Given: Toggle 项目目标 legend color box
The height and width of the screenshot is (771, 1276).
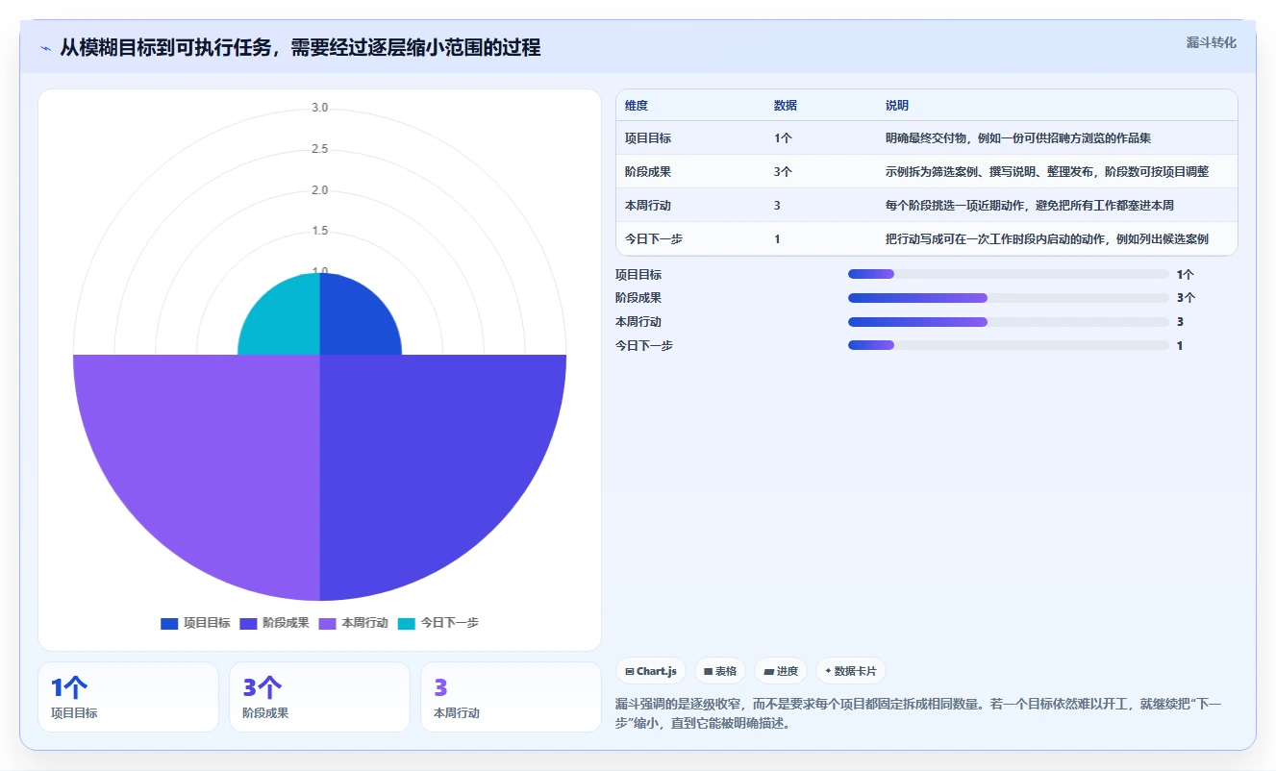Looking at the screenshot, I should click(169, 623).
